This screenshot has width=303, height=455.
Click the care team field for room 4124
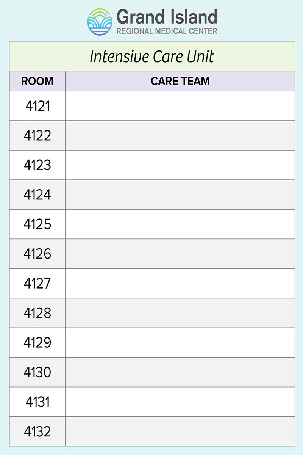click(x=180, y=195)
